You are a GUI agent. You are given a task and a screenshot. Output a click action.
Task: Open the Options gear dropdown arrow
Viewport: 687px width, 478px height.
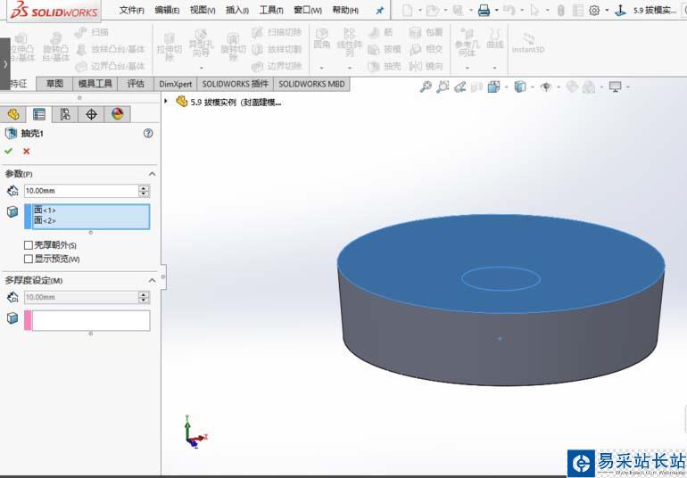607,10
